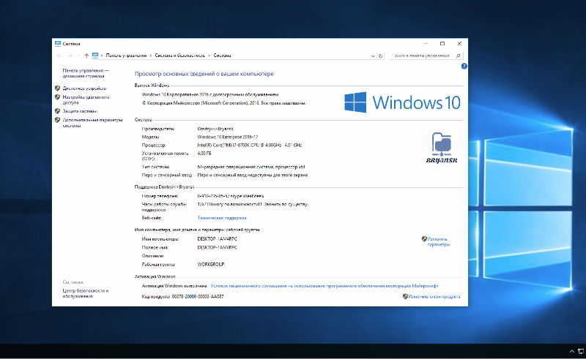Select the 'DESKTOP-1AM4RPC' computer name value
The image size is (586, 359).
click(x=217, y=239)
